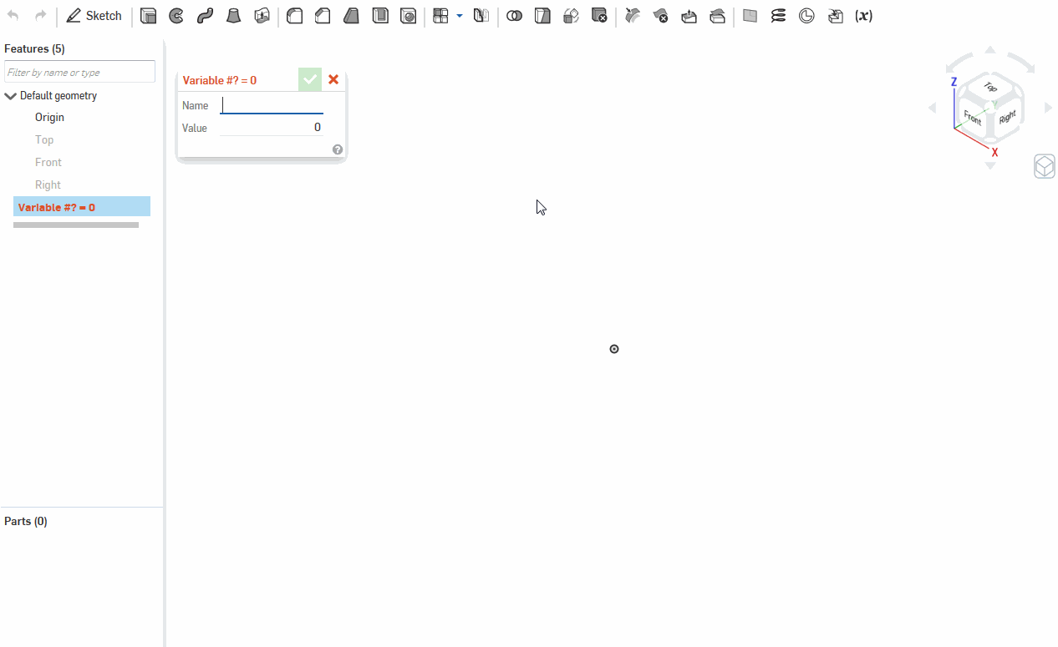Open the Variable tool with the (x) icon
Image resolution: width=1058 pixels, height=647 pixels.
pos(862,16)
